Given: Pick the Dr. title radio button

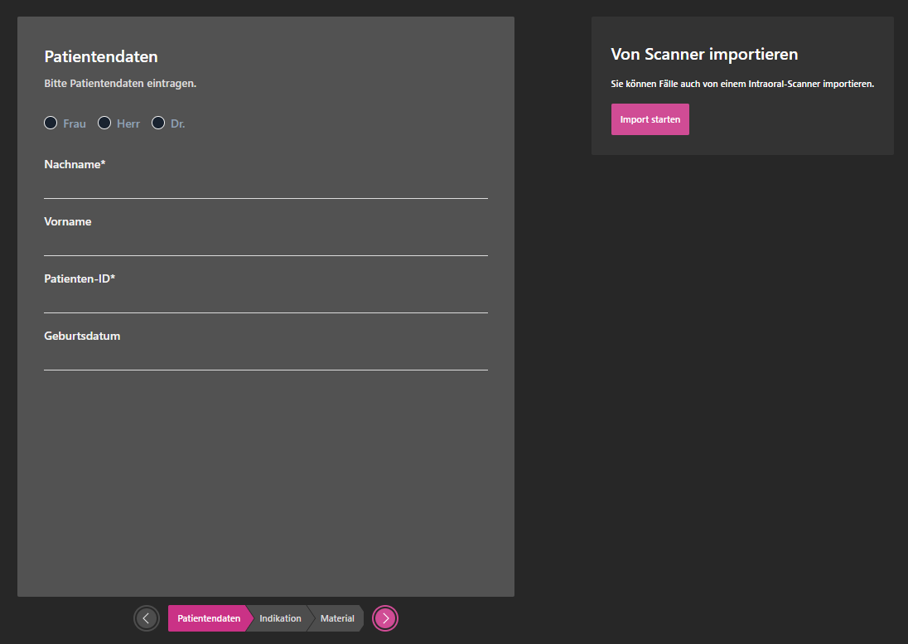Looking at the screenshot, I should [x=158, y=123].
